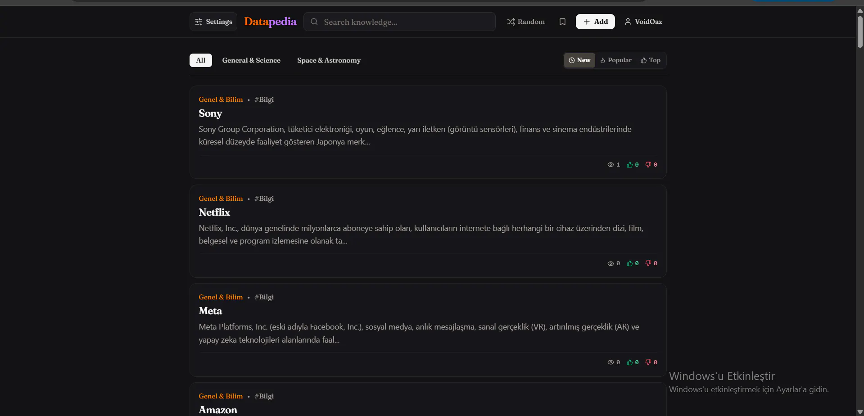Switch to Space & Astronomy tab
Image resolution: width=864 pixels, height=416 pixels.
(329, 60)
